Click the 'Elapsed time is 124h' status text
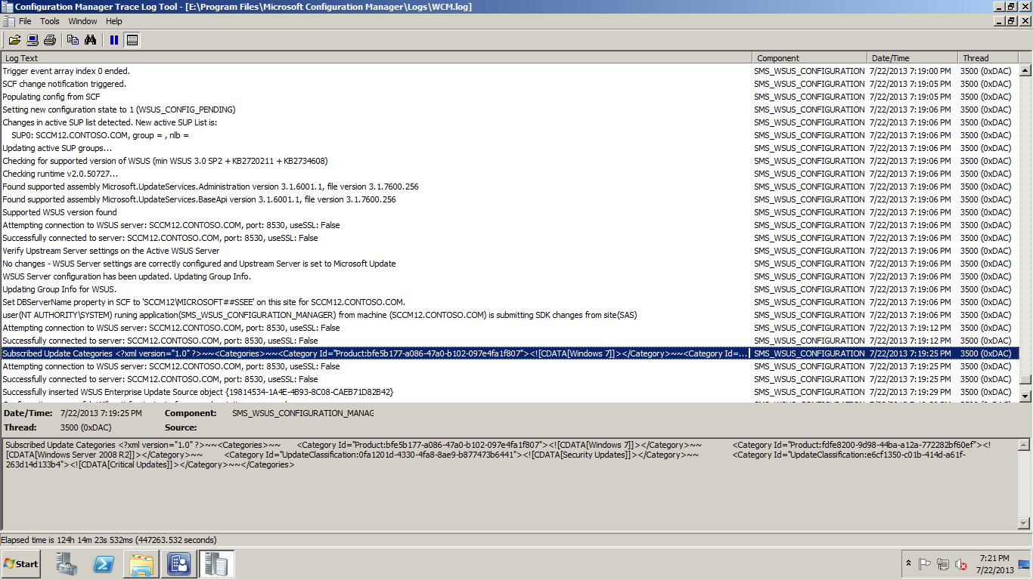1033x580 pixels. tap(109, 540)
